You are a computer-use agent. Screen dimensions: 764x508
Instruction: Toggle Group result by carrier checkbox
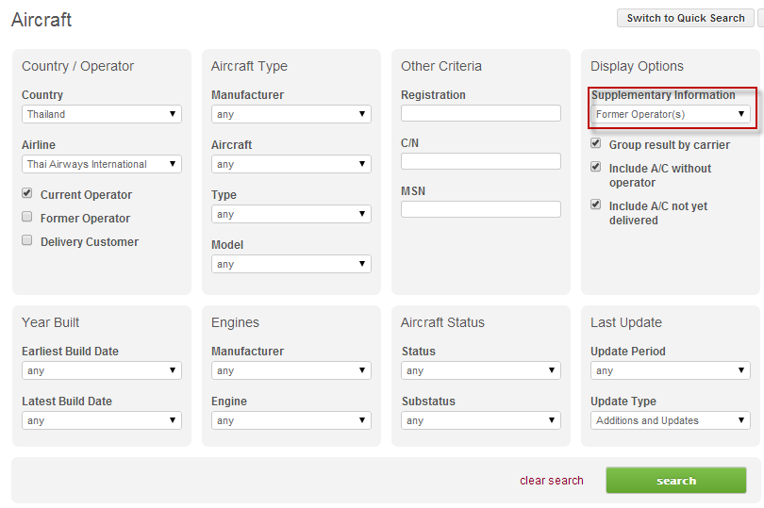pos(596,144)
